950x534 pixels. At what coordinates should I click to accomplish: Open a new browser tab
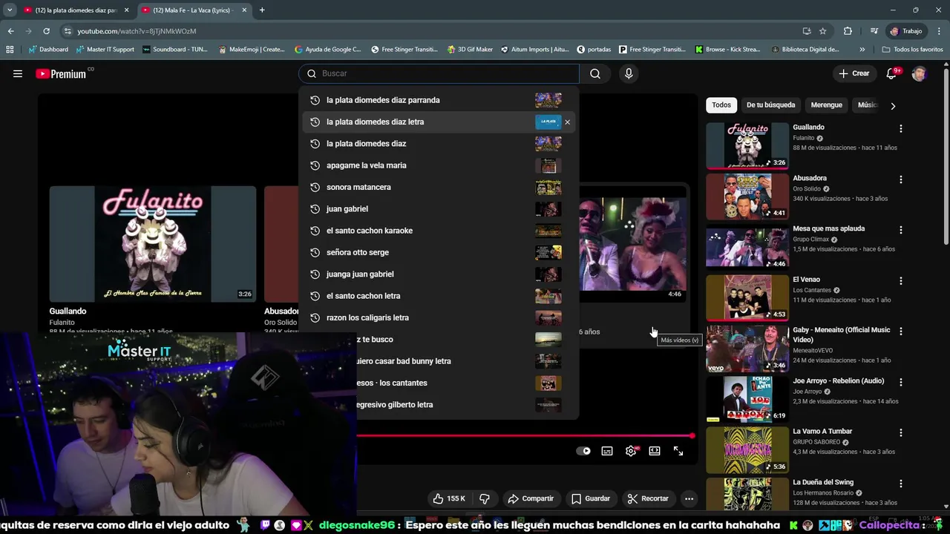(x=262, y=10)
